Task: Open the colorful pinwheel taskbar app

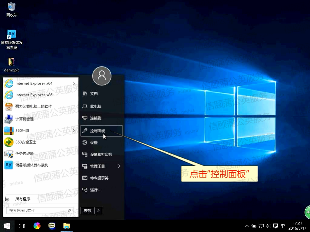Action: [x=37, y=226]
